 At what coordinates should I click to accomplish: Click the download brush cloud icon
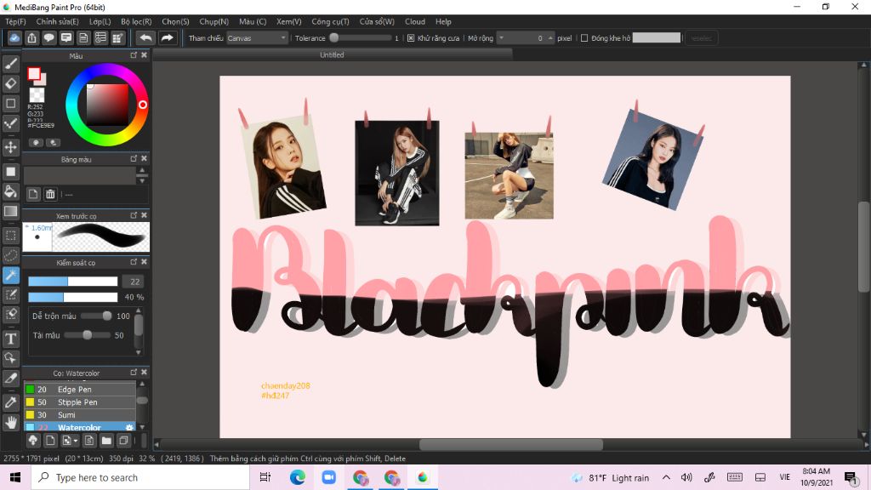click(33, 441)
